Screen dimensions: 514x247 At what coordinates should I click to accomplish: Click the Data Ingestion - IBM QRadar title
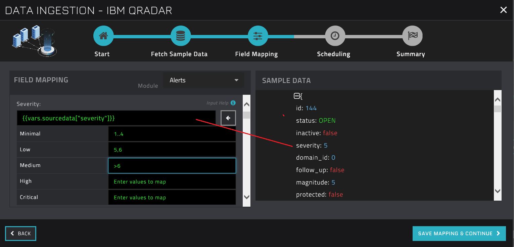pyautogui.click(x=89, y=10)
